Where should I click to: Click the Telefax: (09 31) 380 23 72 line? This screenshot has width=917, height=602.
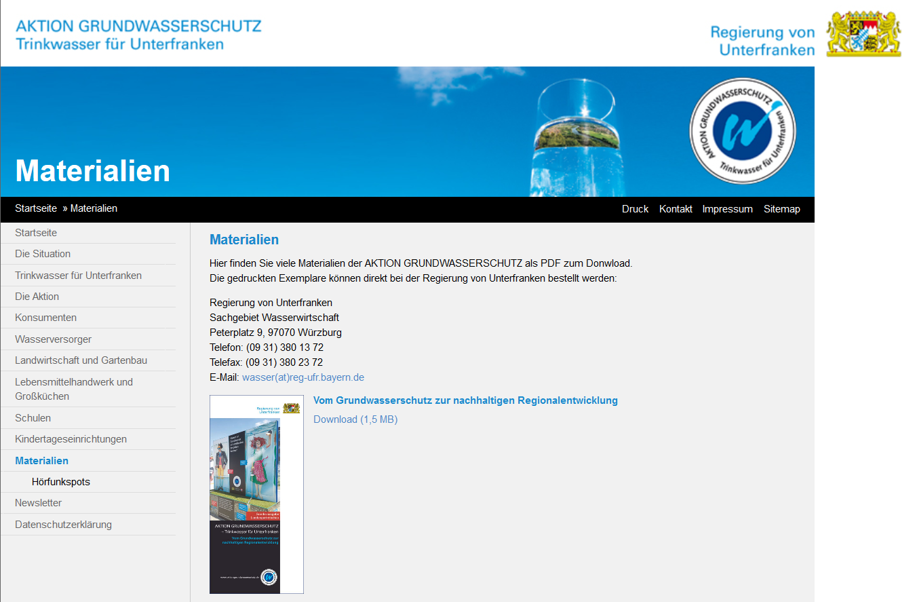266,362
